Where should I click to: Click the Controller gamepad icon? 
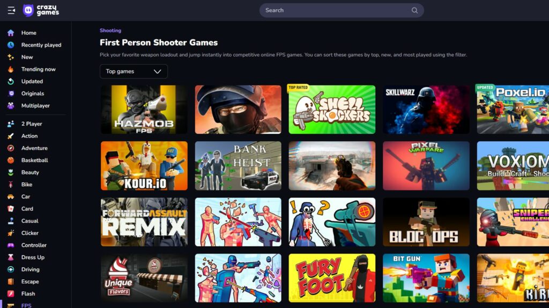click(x=11, y=245)
